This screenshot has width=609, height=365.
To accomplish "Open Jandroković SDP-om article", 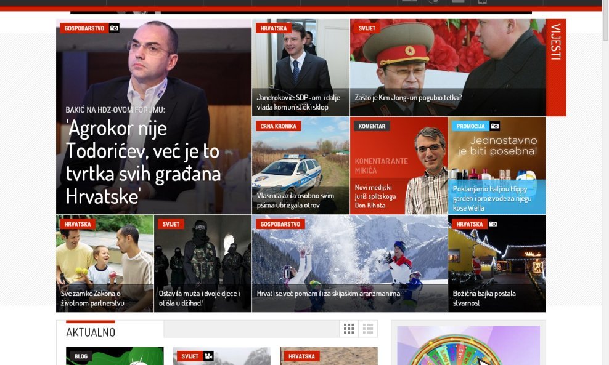I will click(298, 102).
